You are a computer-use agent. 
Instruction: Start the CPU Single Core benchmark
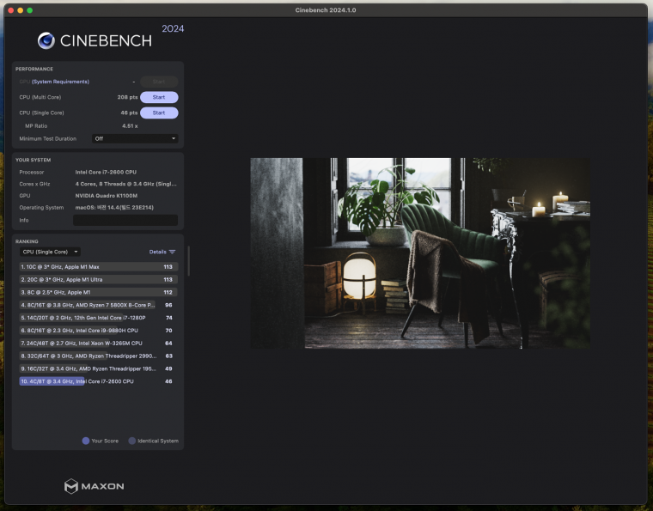pos(159,113)
